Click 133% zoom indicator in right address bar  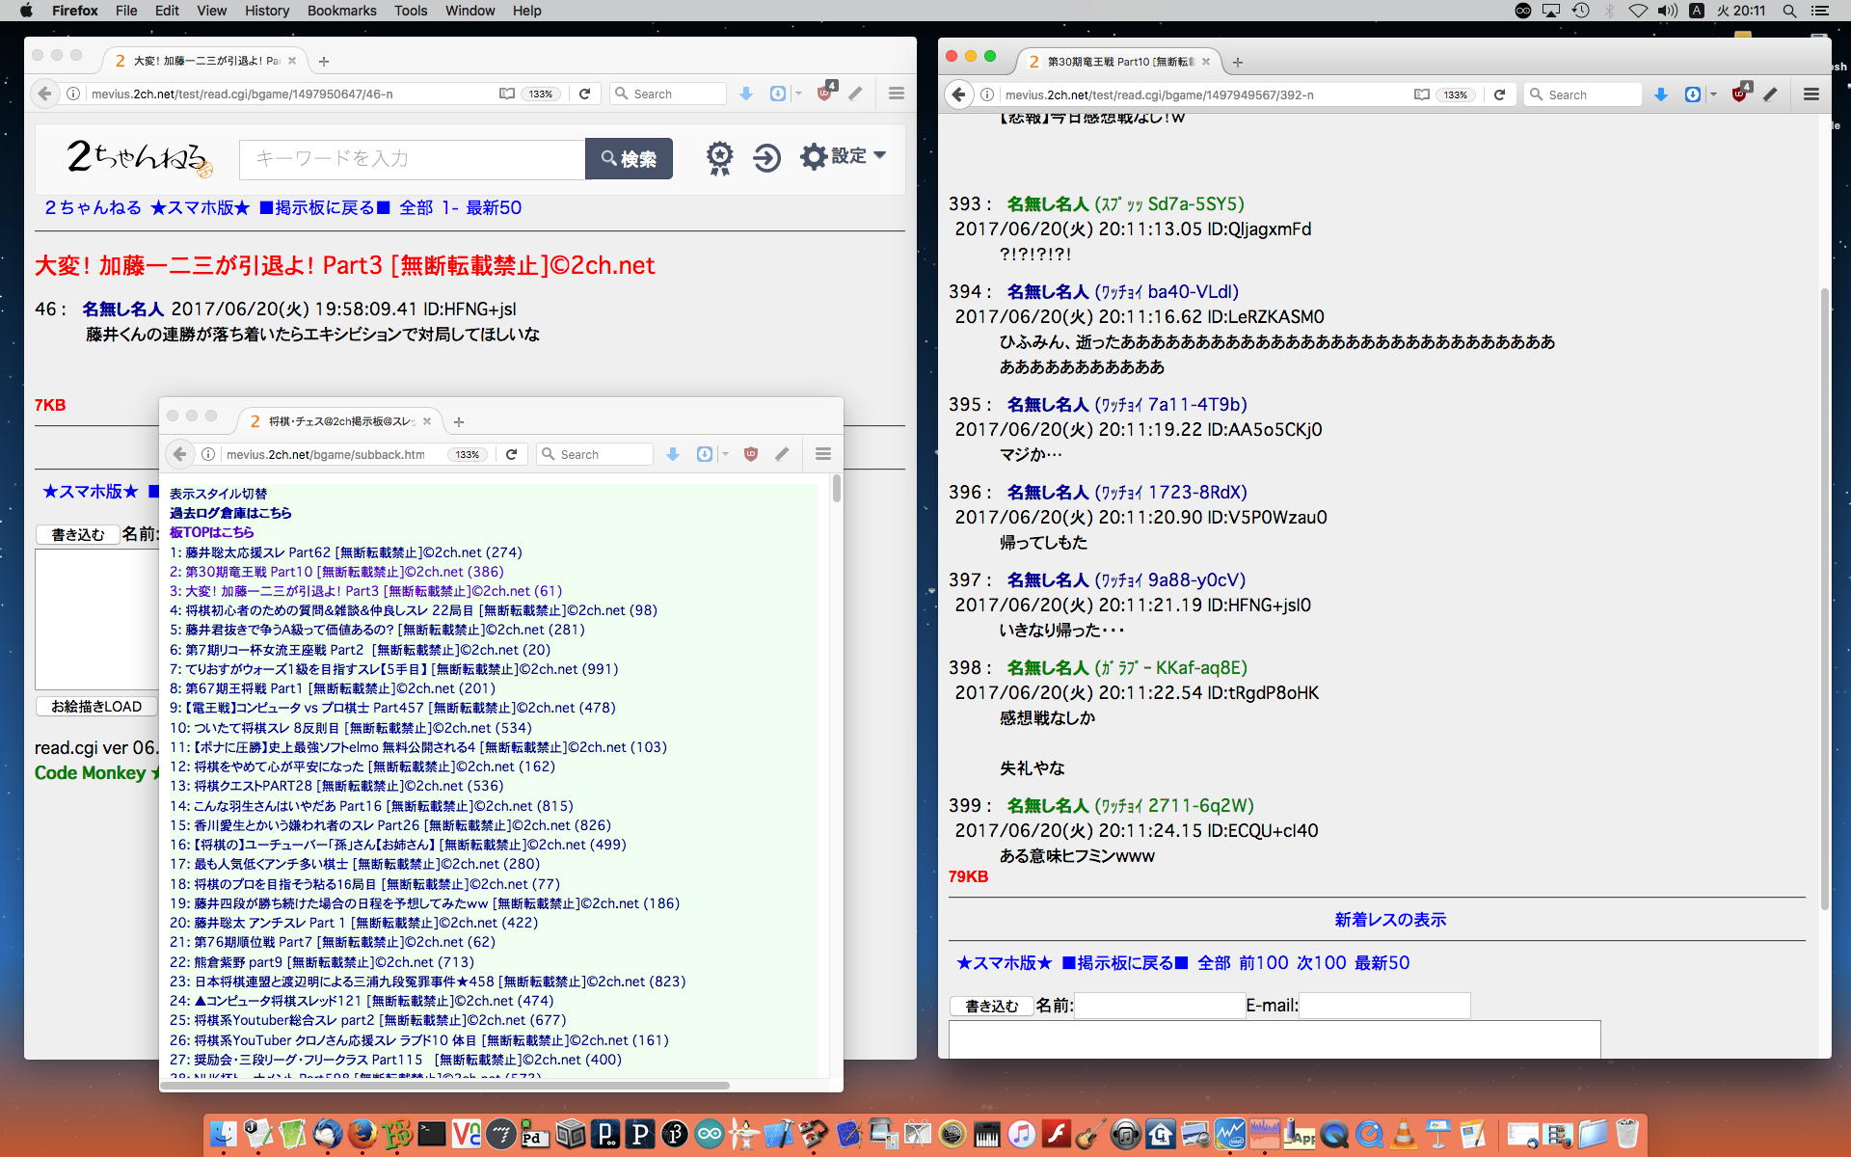(1455, 94)
